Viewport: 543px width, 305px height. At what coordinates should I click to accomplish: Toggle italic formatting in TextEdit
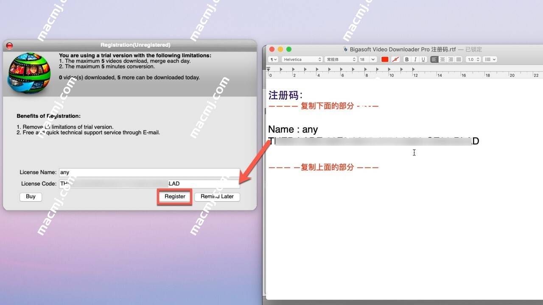click(x=415, y=59)
